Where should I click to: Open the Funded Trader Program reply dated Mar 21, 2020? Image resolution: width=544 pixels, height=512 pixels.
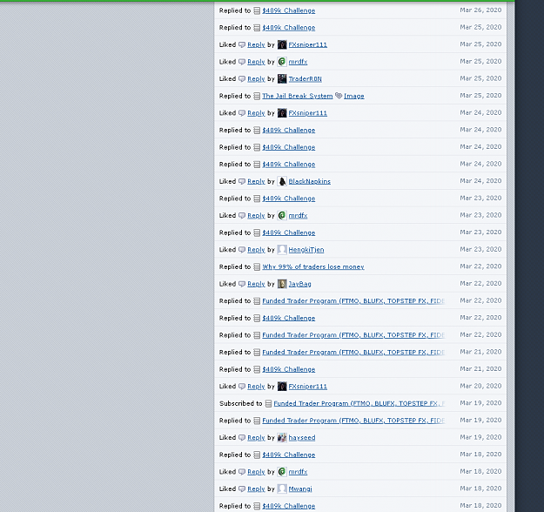353,353
